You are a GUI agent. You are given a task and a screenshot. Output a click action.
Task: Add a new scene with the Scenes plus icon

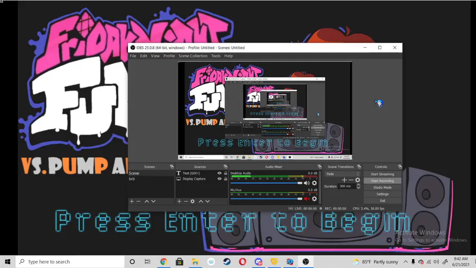pyautogui.click(x=132, y=201)
